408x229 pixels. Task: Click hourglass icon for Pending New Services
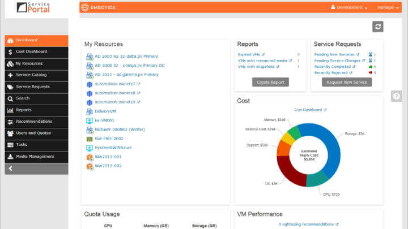pyautogui.click(x=370, y=54)
